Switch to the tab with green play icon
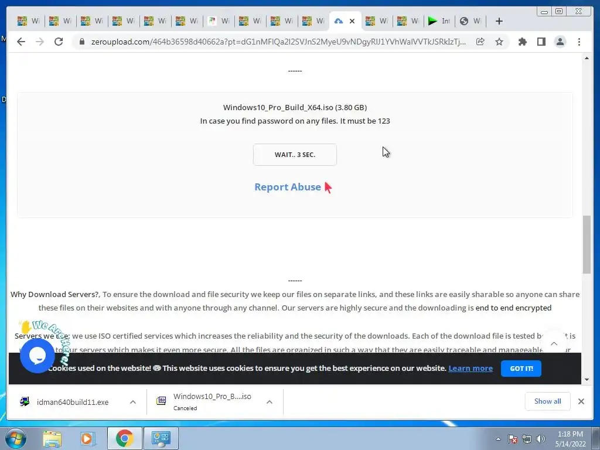This screenshot has width=600, height=450. (x=439, y=21)
